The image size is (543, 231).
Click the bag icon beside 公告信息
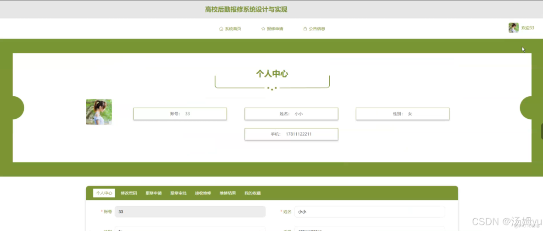point(305,29)
